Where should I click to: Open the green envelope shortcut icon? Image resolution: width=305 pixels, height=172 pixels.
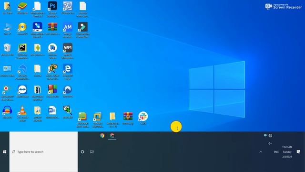click(68, 112)
